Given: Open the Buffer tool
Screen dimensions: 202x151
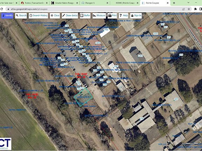Looking at the screenshot, I should click(x=85, y=16).
